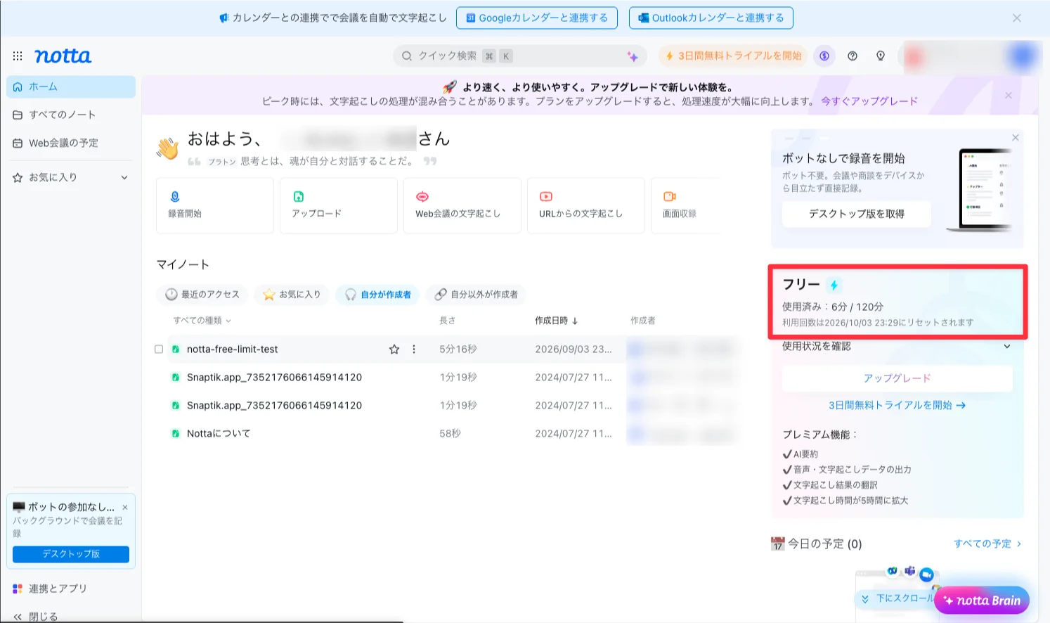Viewport: 1050px width, 623px height.
Task: Click the upload icon in アップロード card
Action: [x=299, y=197]
